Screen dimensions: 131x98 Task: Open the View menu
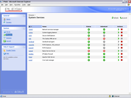click(11, 5)
